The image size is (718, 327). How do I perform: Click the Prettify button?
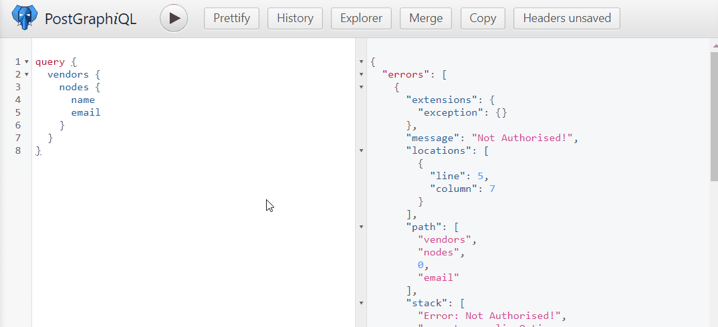(232, 18)
